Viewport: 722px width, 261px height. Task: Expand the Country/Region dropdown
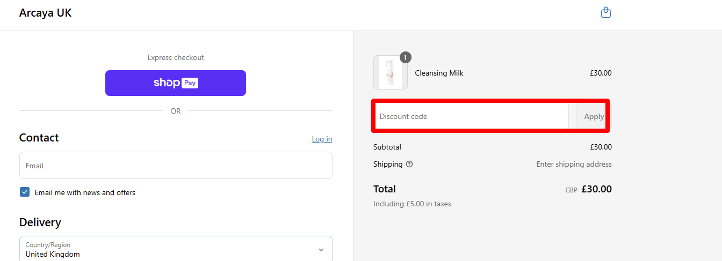(176, 249)
